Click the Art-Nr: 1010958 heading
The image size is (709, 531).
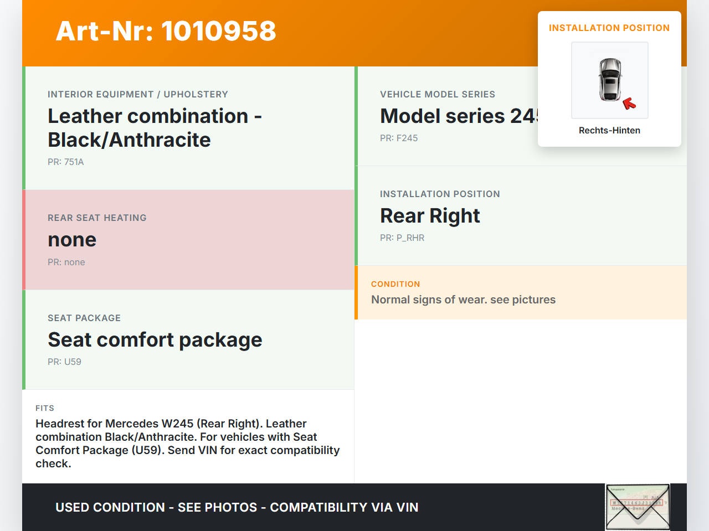166,31
